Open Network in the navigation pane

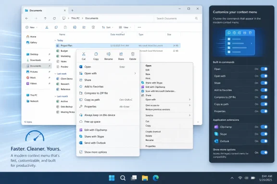(37, 101)
